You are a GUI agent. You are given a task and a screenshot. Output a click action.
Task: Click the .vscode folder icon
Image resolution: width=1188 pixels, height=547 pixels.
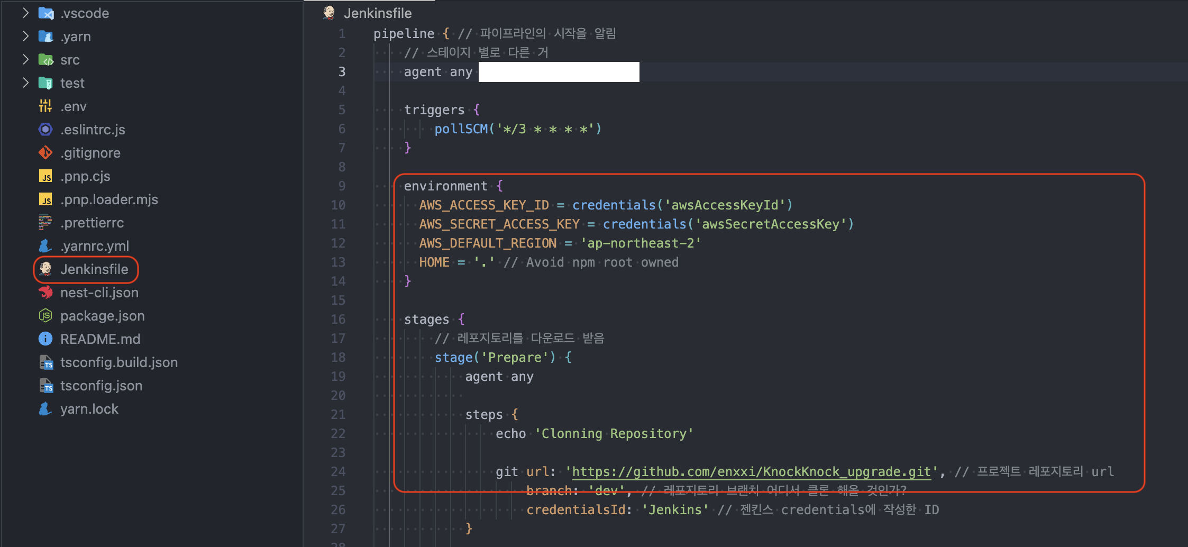(45, 13)
